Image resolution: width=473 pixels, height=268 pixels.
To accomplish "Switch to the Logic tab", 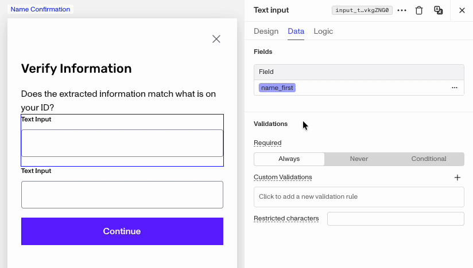I will tap(323, 31).
